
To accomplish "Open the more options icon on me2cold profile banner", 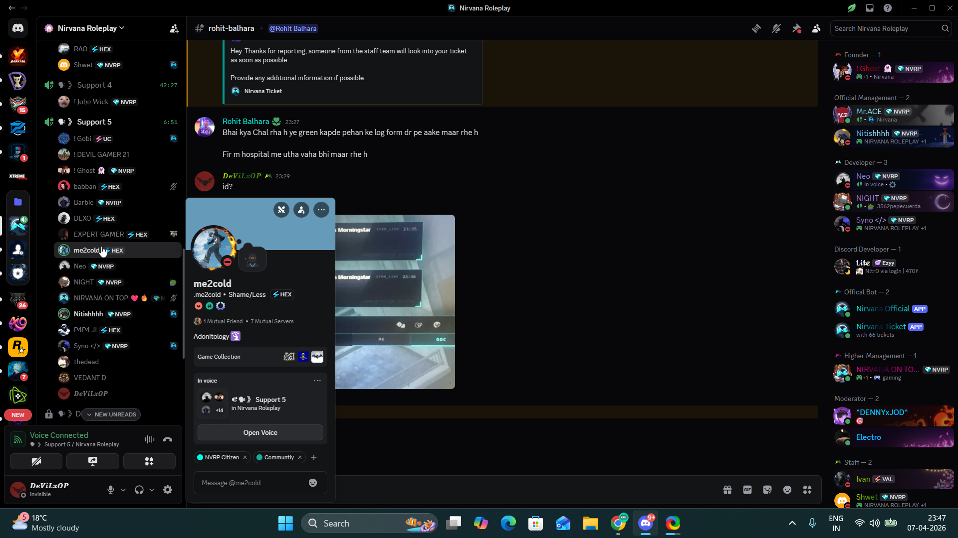I will click(321, 210).
